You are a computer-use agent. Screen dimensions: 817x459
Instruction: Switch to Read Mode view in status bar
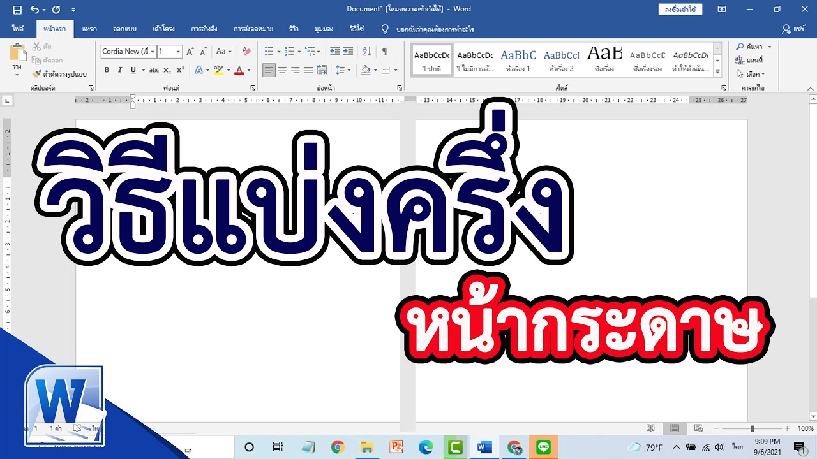tap(650, 428)
